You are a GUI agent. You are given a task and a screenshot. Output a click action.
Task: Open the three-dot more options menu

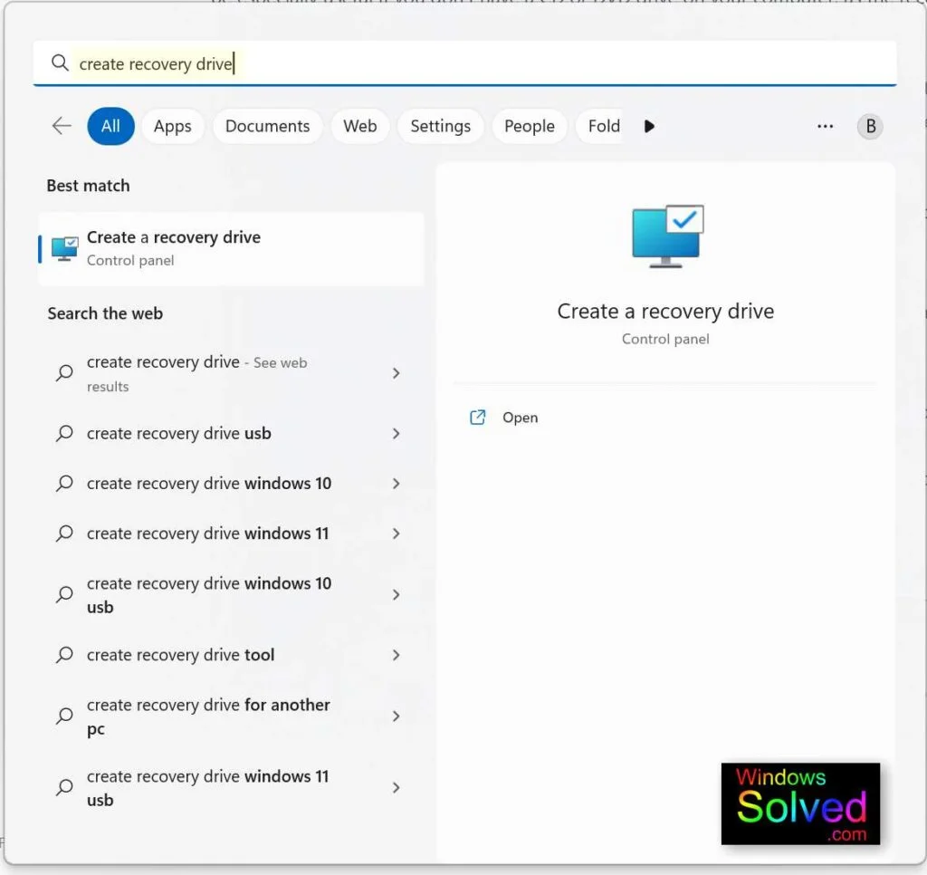tap(826, 126)
